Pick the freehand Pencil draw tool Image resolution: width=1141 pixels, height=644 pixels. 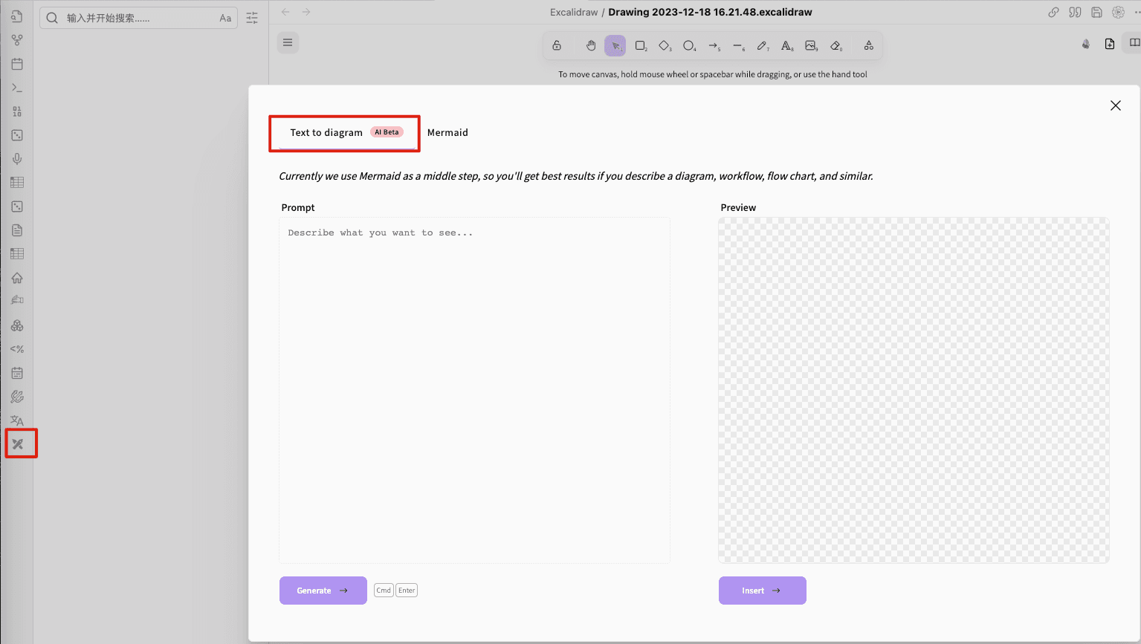click(762, 46)
